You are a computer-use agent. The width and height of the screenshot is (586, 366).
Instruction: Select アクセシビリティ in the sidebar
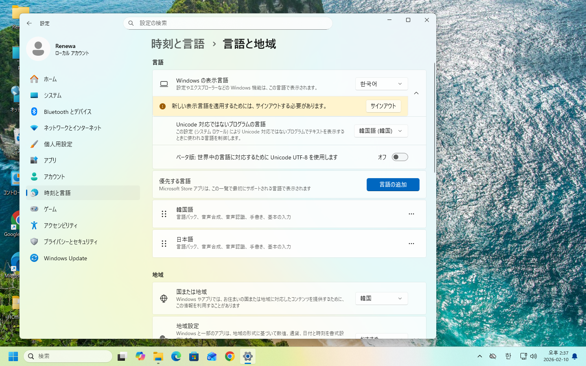coord(60,225)
